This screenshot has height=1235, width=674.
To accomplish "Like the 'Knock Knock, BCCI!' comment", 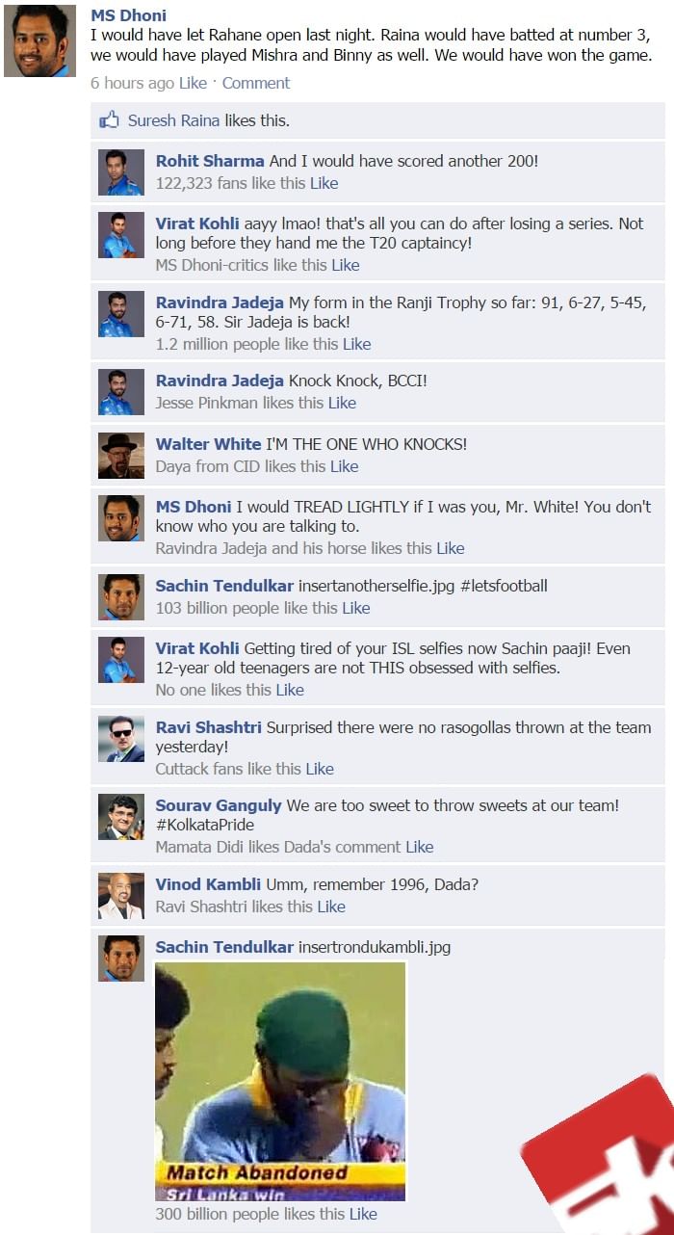I will pyautogui.click(x=342, y=403).
